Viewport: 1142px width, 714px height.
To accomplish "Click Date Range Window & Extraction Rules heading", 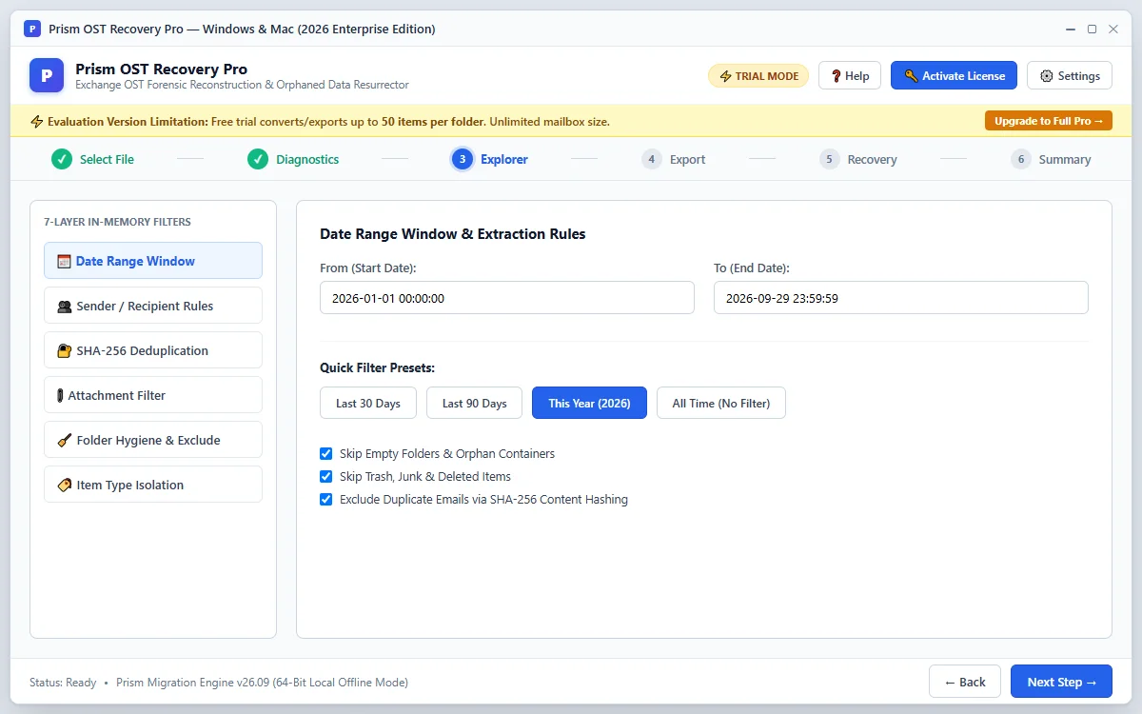I will pyautogui.click(x=453, y=234).
